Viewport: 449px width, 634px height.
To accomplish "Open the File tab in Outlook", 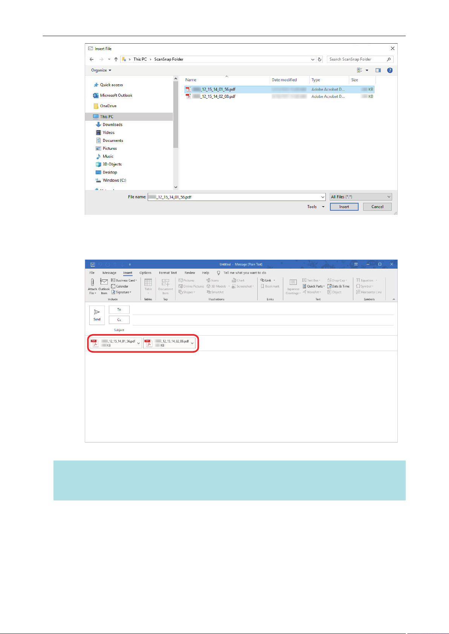I will pyautogui.click(x=92, y=273).
